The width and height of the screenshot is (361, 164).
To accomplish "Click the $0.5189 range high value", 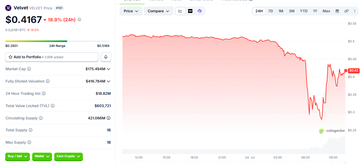I will (103, 46).
